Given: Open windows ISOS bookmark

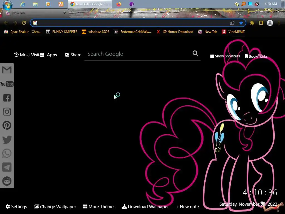Looking at the screenshot, I should point(96,32).
